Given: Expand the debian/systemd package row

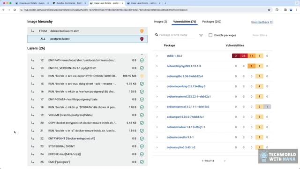Looking at the screenshot, I should 157,97.
